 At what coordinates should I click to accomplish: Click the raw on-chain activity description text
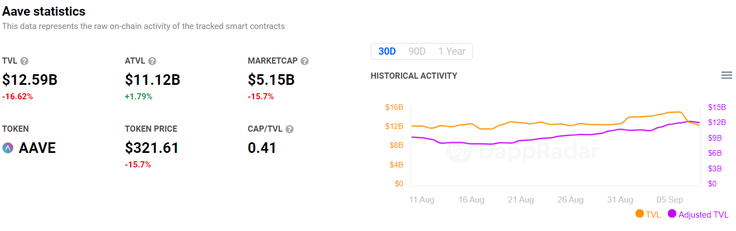point(144,26)
